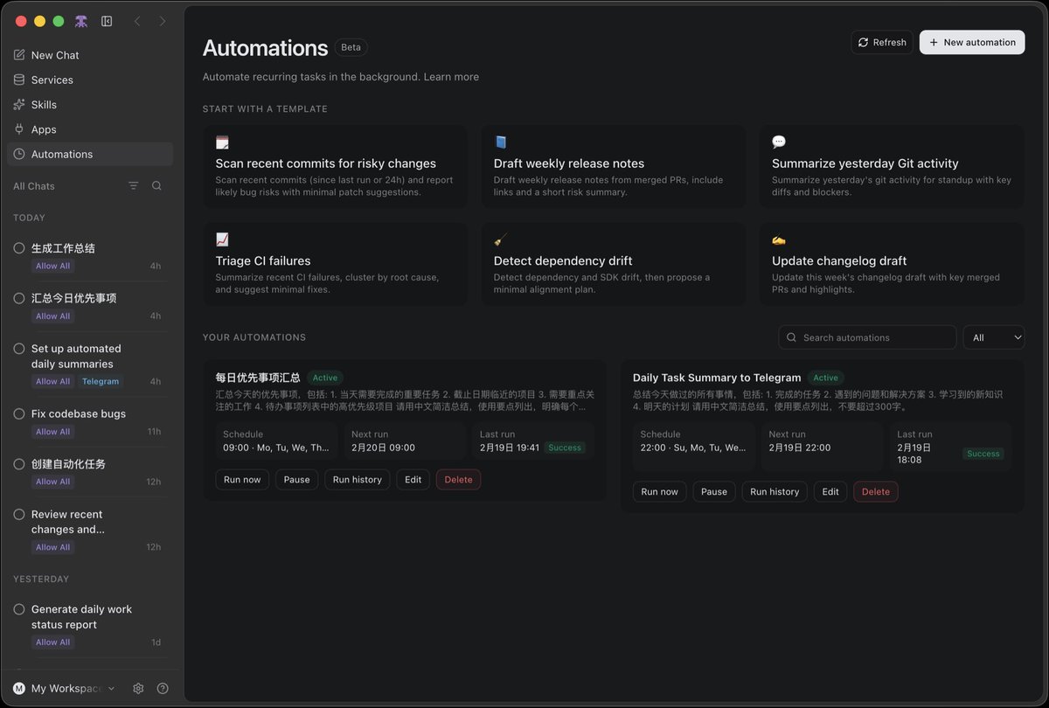This screenshot has width=1049, height=708.
Task: Click Success badge on Daily Task Summary to Telegram
Action: tap(983, 454)
